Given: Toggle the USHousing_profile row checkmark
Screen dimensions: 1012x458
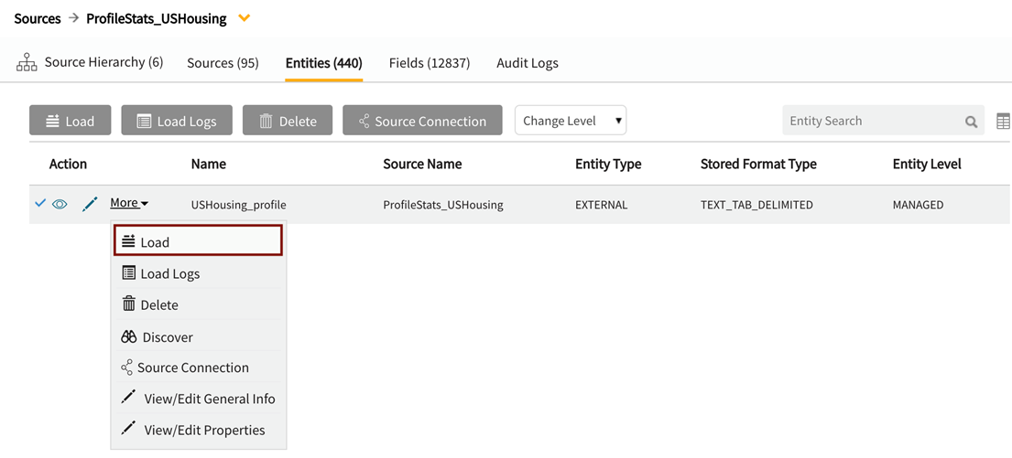Looking at the screenshot, I should [x=40, y=204].
